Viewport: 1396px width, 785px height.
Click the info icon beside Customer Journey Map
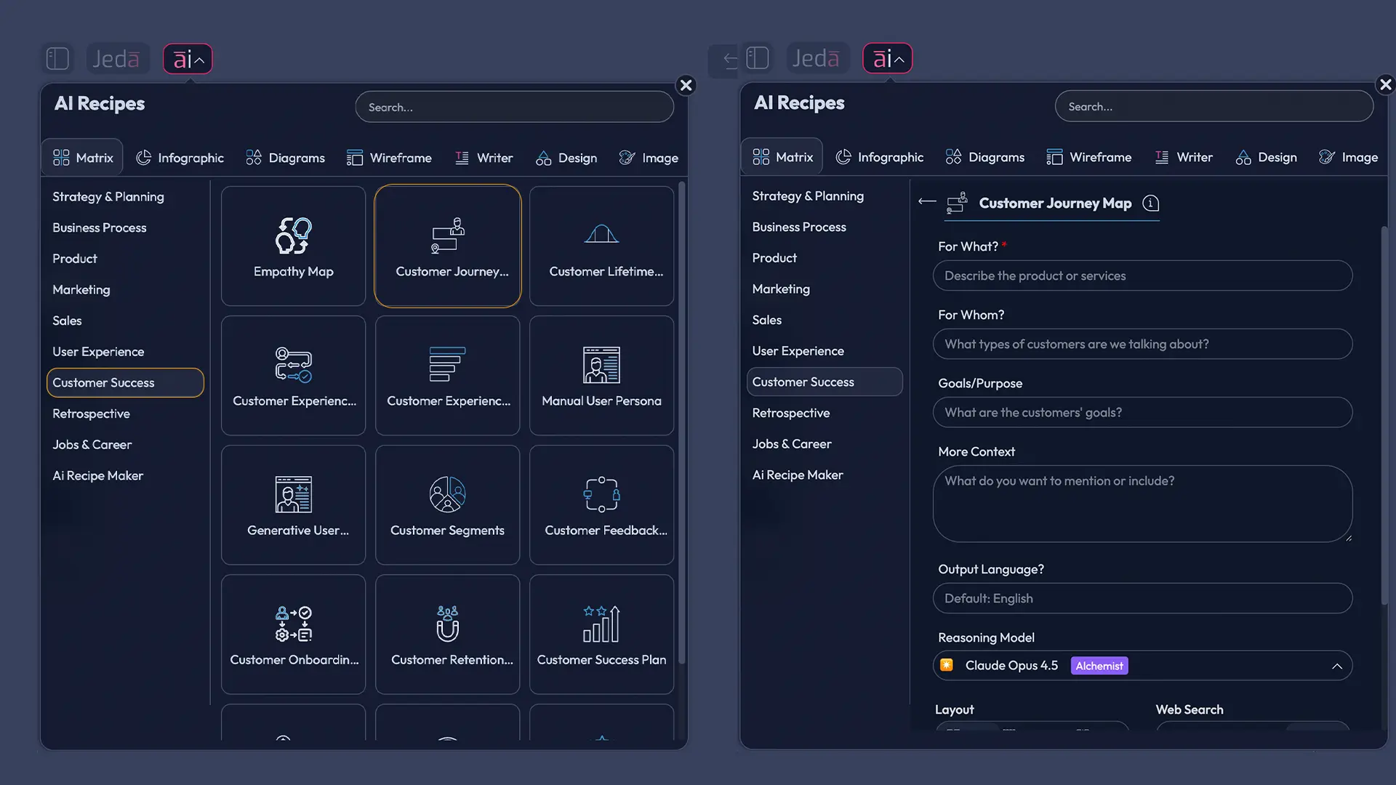(1151, 204)
